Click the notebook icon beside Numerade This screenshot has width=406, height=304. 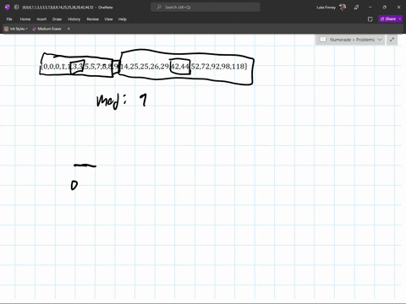(x=323, y=40)
